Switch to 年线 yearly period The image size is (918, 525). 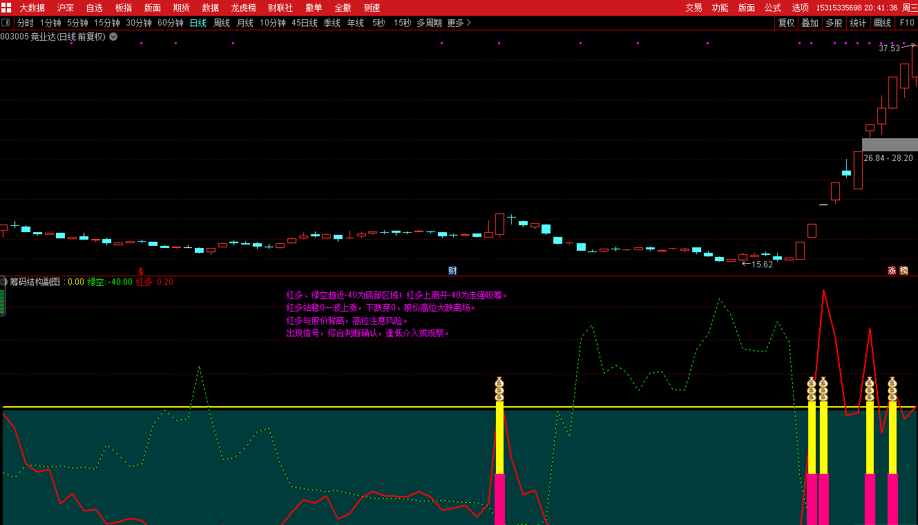(356, 23)
